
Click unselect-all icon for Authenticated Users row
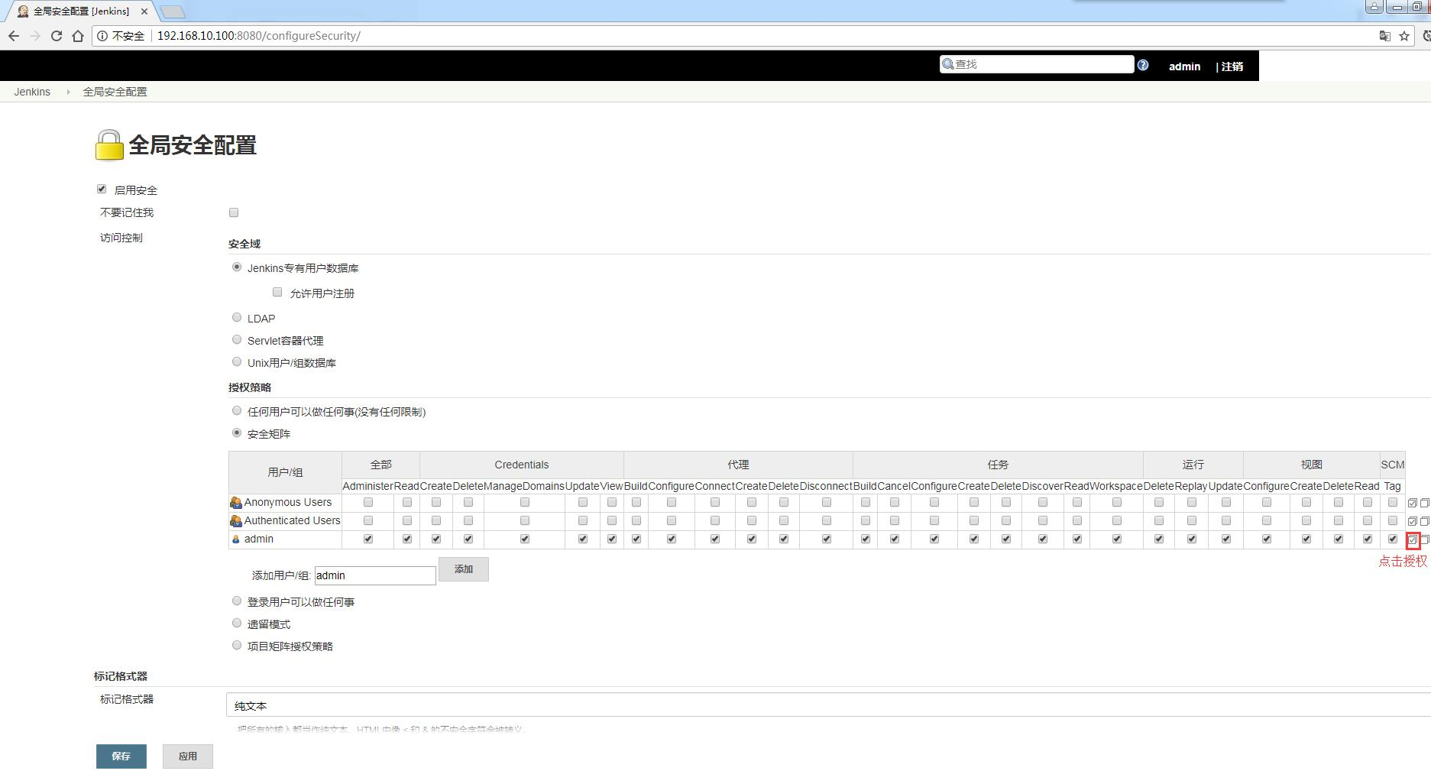coord(1425,521)
